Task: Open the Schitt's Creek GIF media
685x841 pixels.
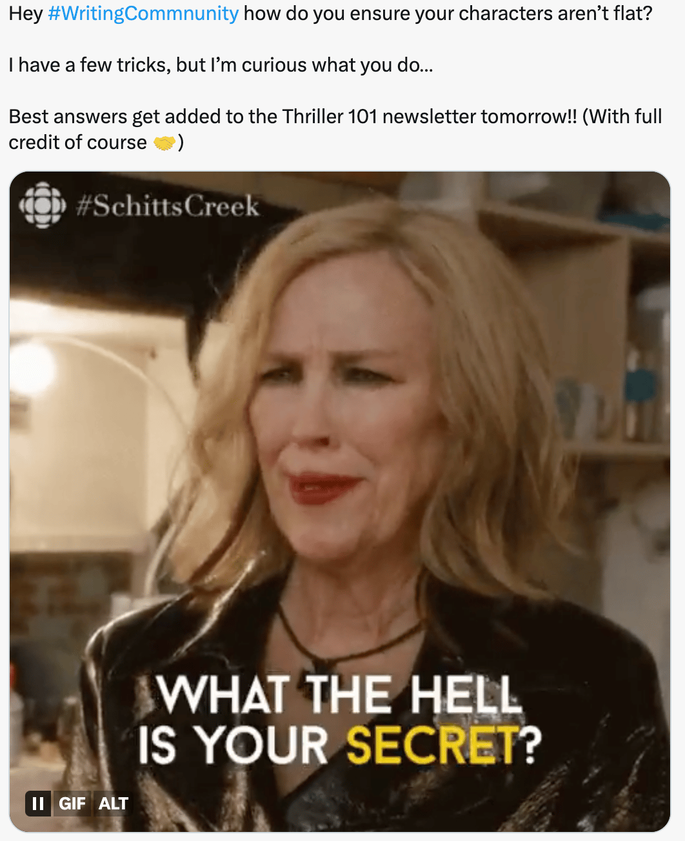Action: tap(340, 501)
